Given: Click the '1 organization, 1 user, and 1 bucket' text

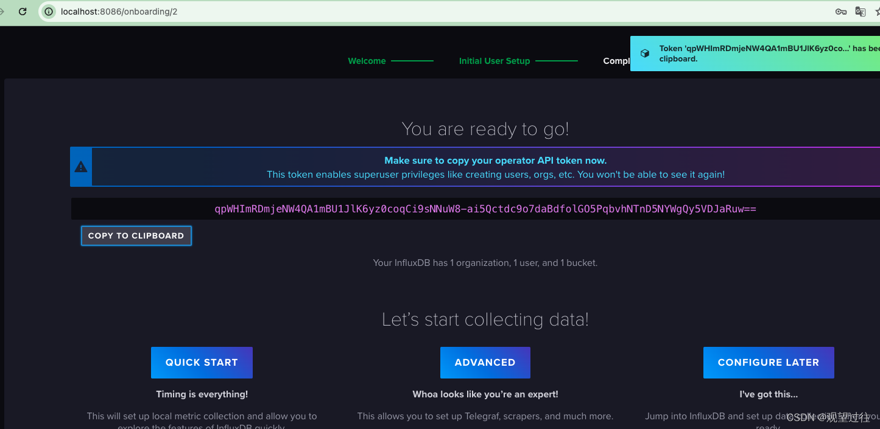Looking at the screenshot, I should coord(485,263).
